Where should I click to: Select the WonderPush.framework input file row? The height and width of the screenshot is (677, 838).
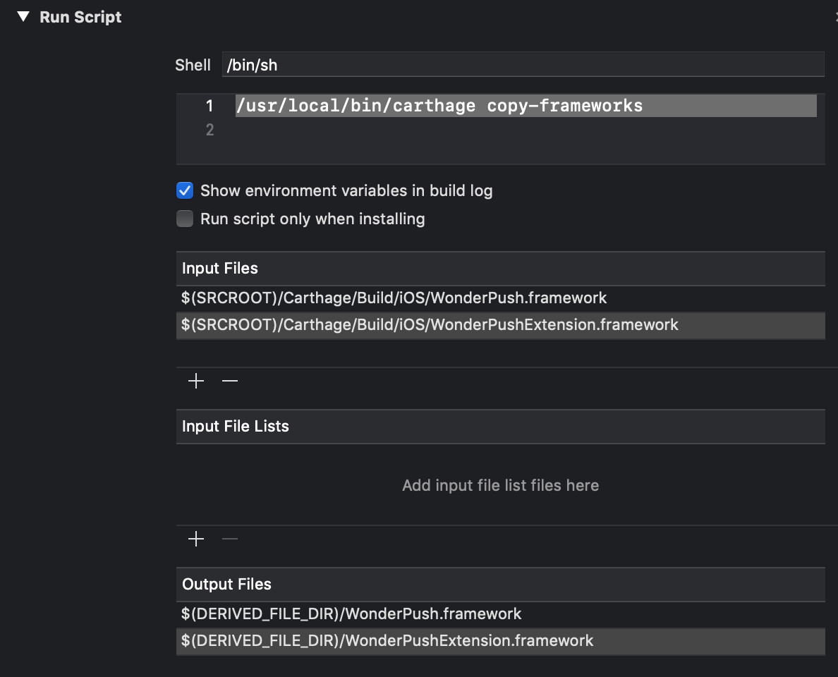[500, 298]
